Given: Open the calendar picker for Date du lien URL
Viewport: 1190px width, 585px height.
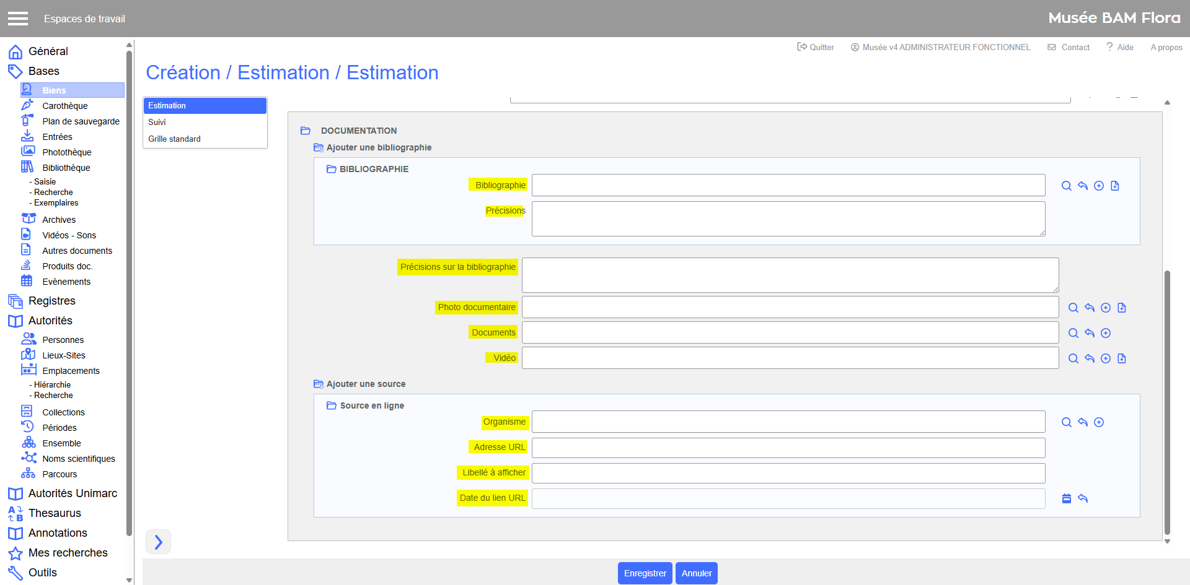Looking at the screenshot, I should pos(1066,498).
